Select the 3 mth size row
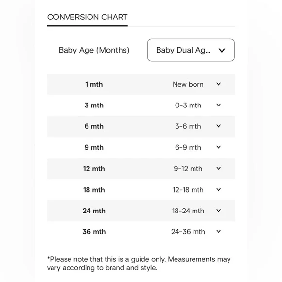This screenshot has height=282, width=282. [141, 105]
